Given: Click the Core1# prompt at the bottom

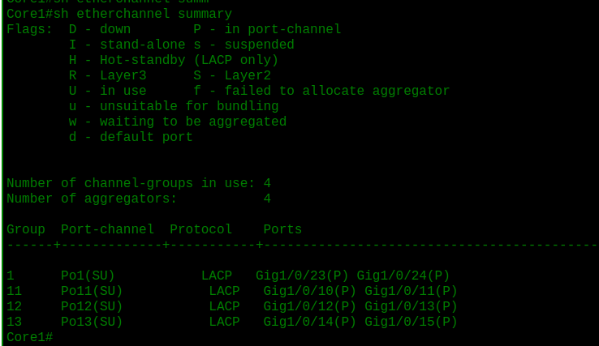Looking at the screenshot, I should coord(30,337).
